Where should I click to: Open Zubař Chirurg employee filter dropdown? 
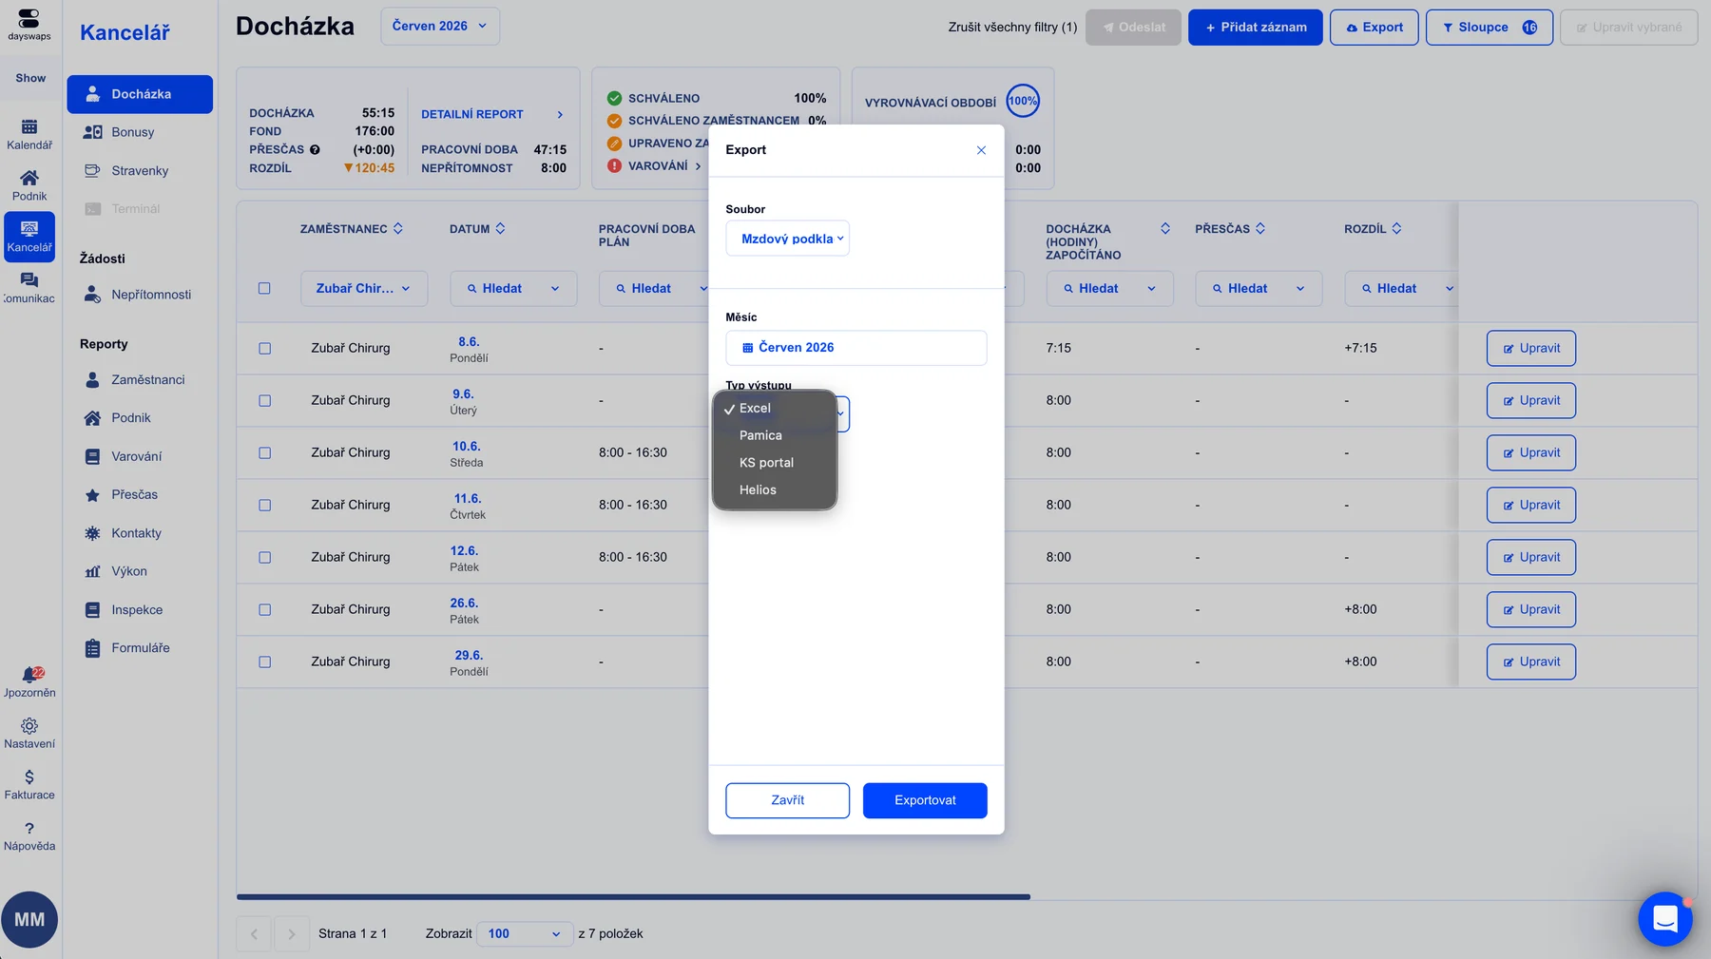pyautogui.click(x=364, y=288)
